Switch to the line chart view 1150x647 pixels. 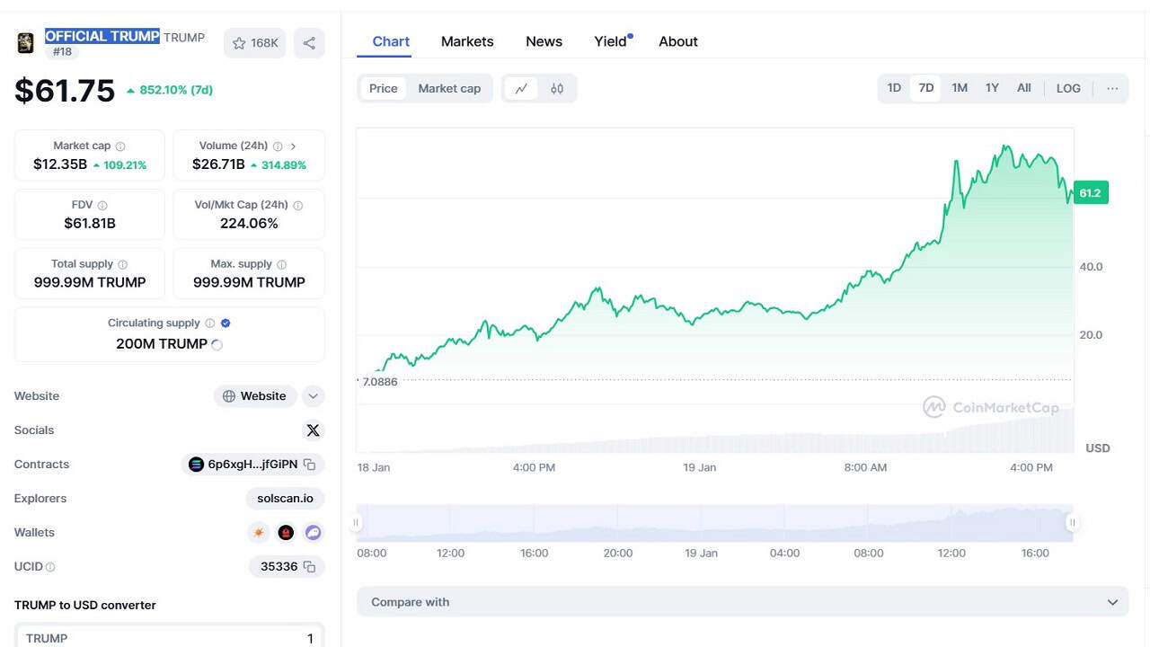coord(521,88)
